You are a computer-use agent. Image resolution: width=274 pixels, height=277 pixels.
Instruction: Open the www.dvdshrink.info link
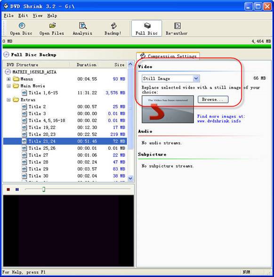pos(219,121)
